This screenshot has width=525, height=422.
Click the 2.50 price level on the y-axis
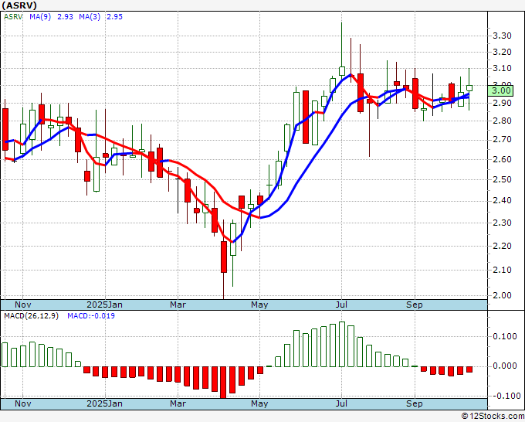pyautogui.click(x=502, y=180)
